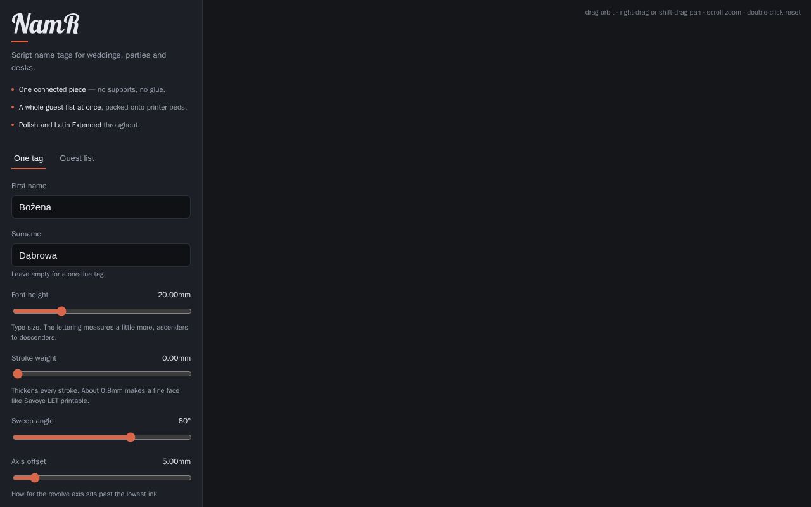Open the Guest list tab
Screen dimensions: 811x507
click(77, 158)
